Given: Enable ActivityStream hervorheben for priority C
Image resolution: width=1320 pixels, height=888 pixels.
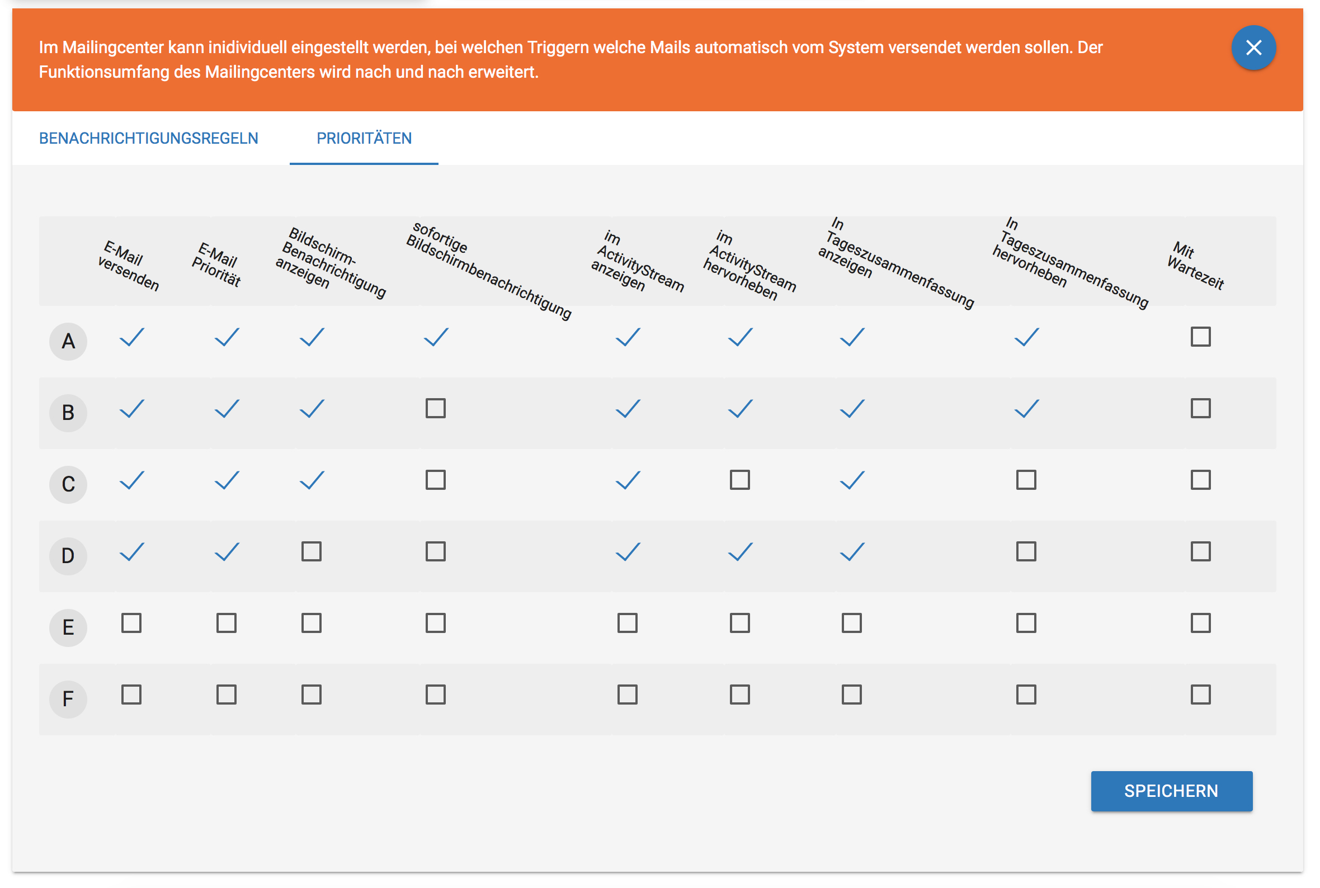Looking at the screenshot, I should [x=739, y=480].
